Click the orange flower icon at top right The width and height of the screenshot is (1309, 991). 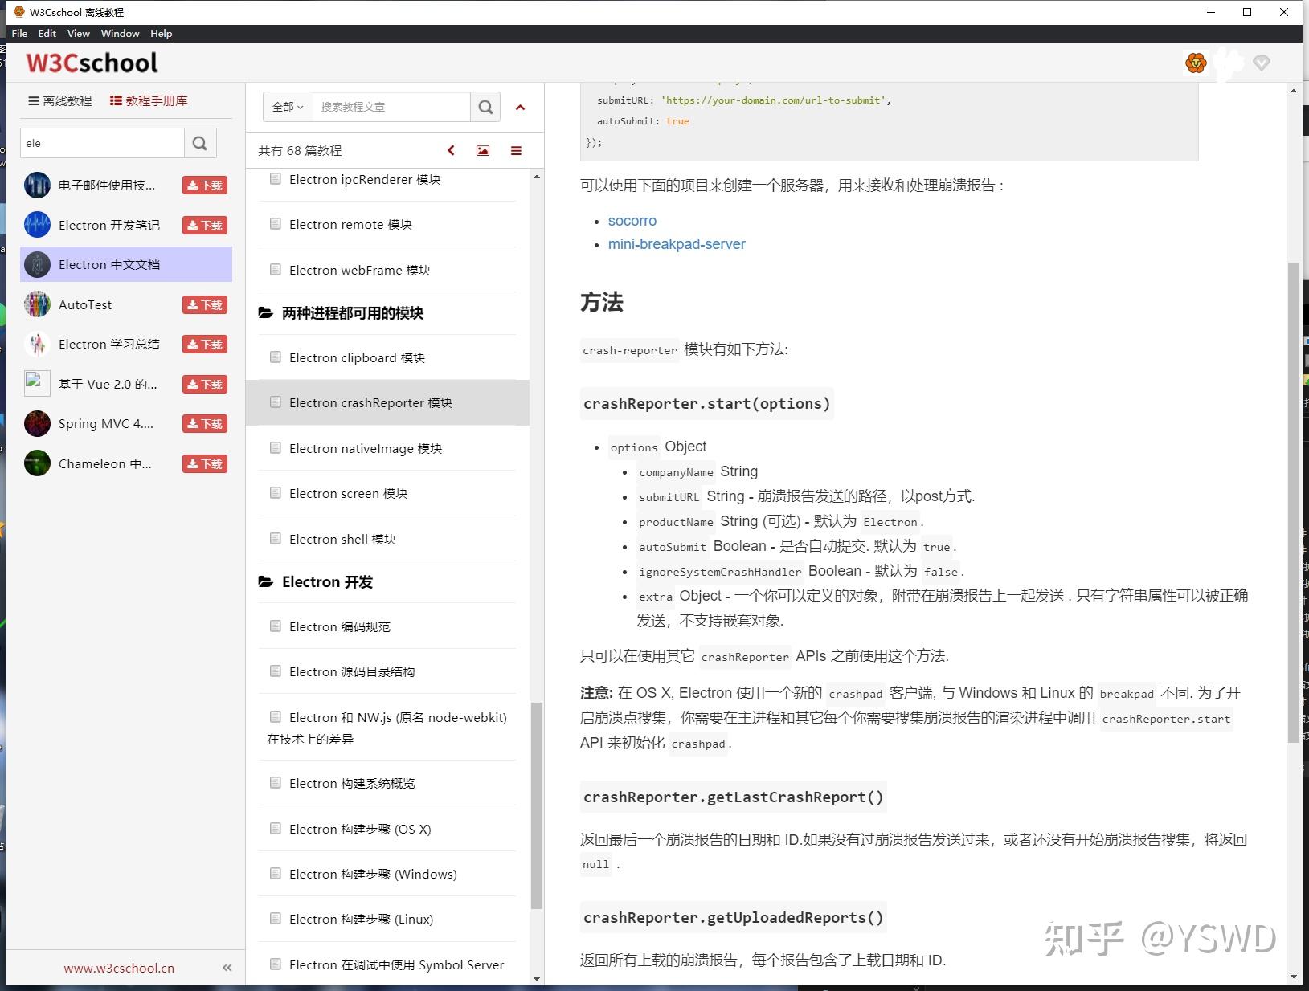coord(1196,62)
